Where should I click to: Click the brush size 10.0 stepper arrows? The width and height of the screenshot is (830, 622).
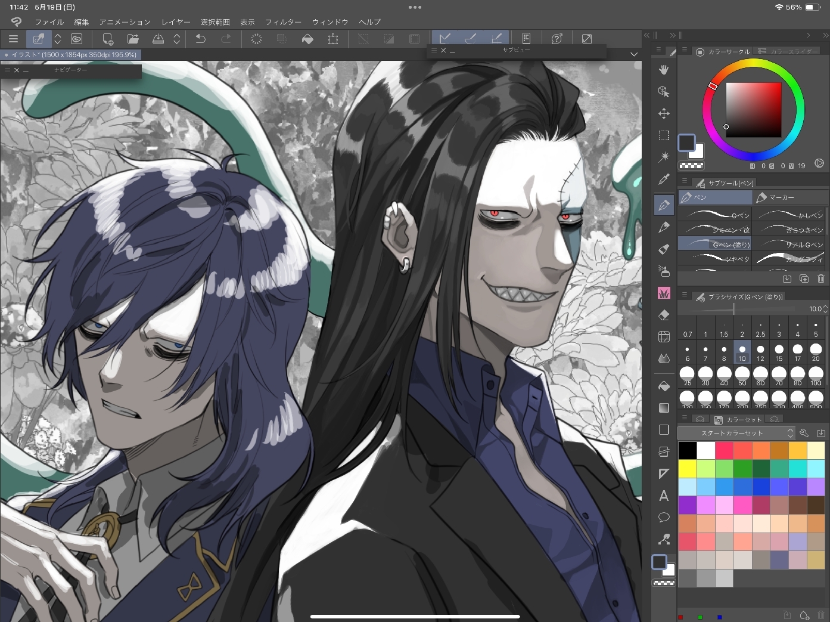coord(825,309)
